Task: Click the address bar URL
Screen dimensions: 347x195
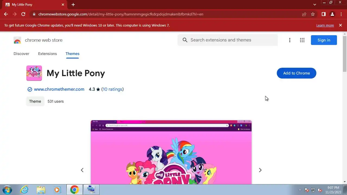Action: pyautogui.click(x=121, y=14)
